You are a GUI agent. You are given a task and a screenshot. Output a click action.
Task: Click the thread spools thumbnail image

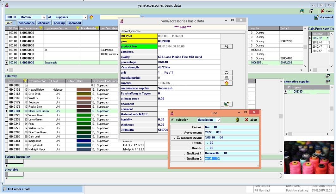pos(308,157)
